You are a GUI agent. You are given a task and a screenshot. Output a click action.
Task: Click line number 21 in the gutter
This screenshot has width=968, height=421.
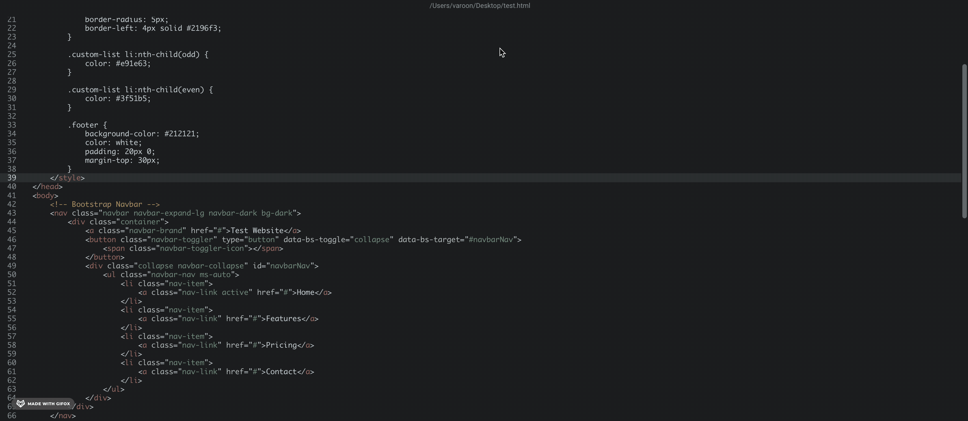(x=12, y=19)
